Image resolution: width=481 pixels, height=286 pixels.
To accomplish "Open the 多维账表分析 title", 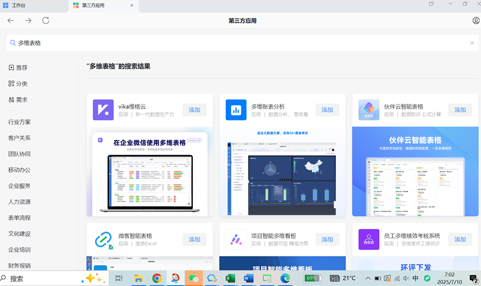I will pos(268,106).
